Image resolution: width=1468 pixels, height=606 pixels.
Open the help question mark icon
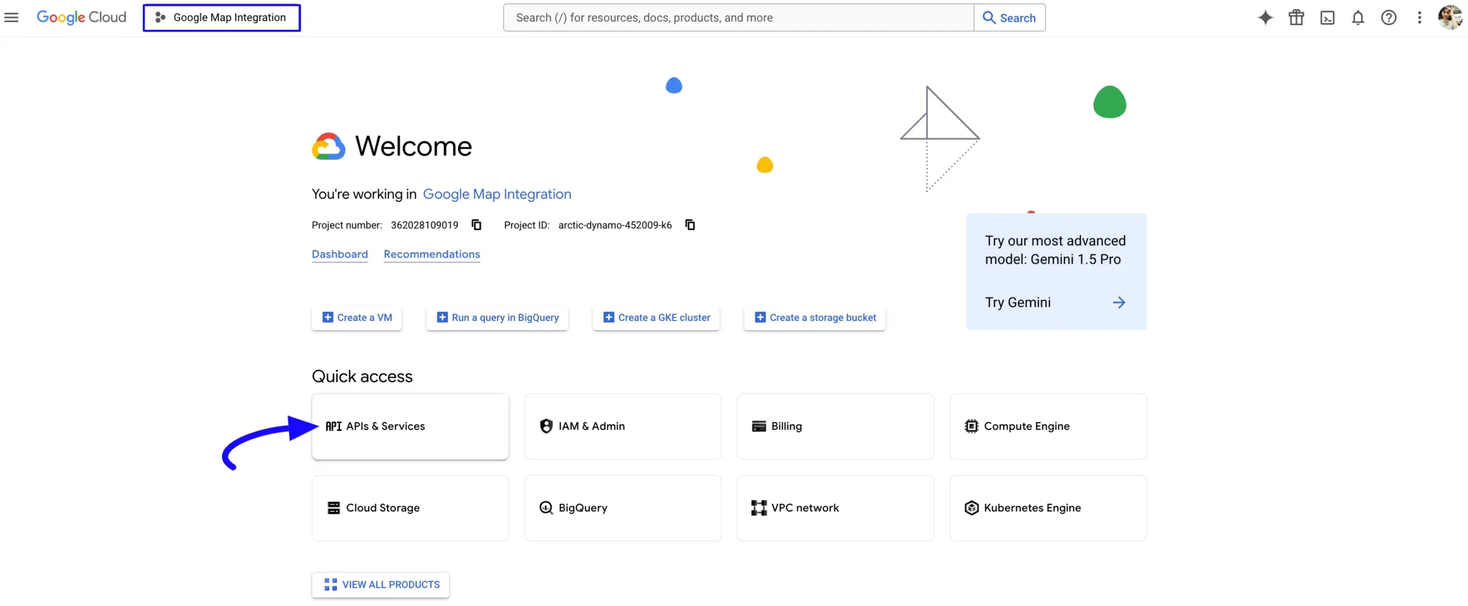[x=1388, y=18]
